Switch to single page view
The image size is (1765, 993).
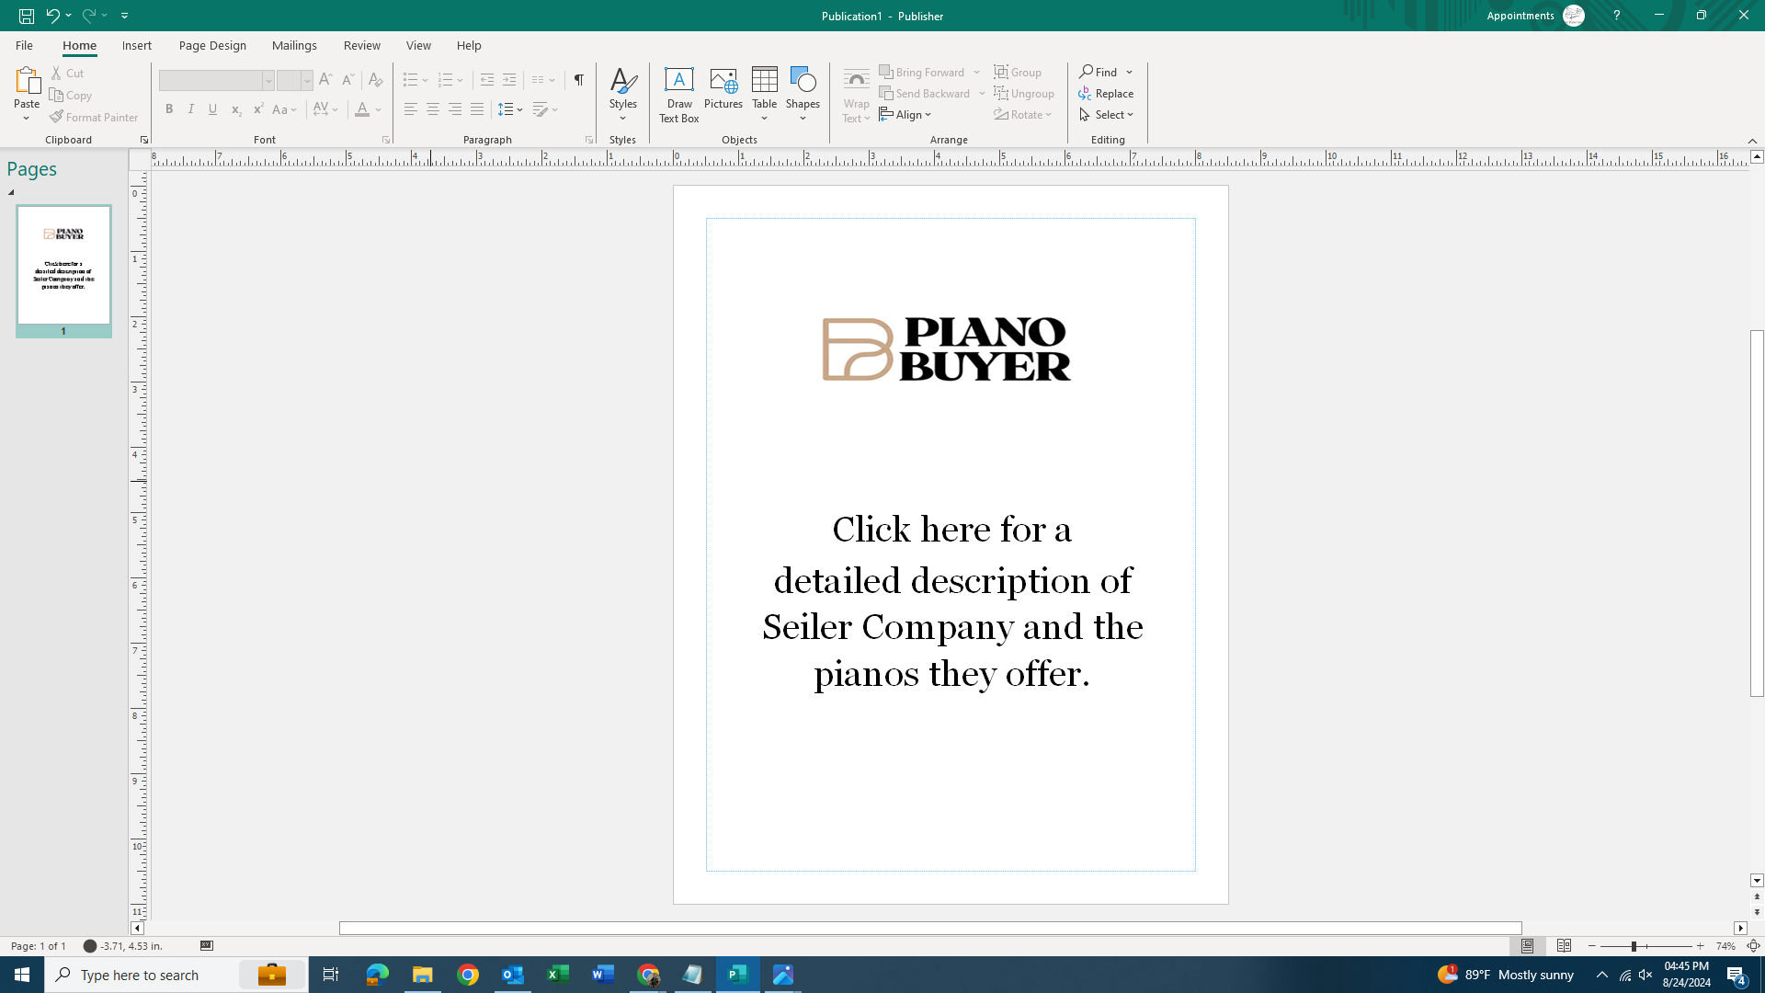[x=1528, y=946]
